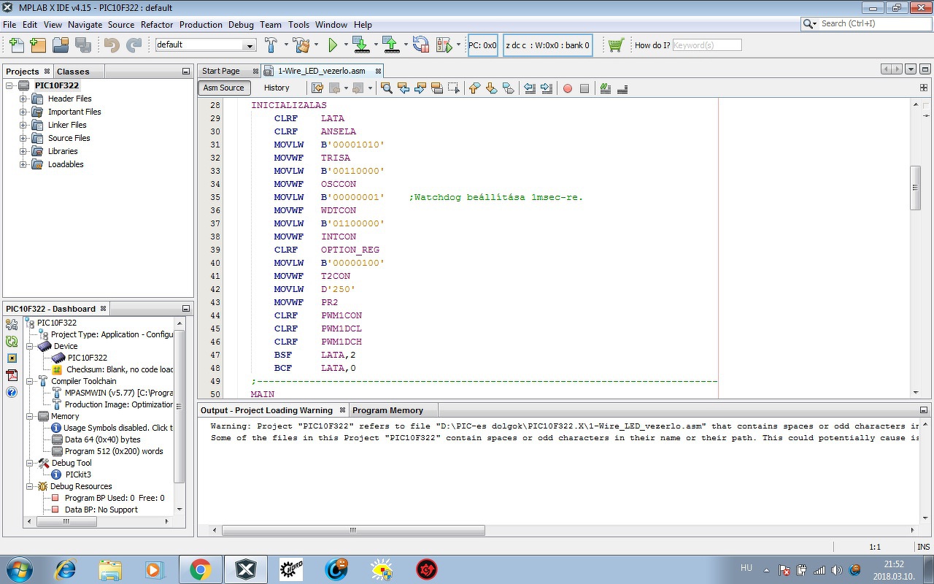Click the MPLAB Store shopping cart icon
The image size is (934, 584).
click(x=616, y=45)
